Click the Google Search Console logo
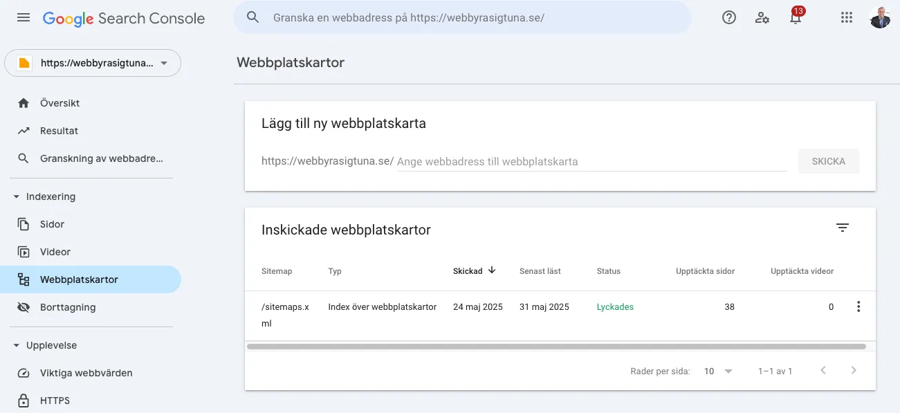Screen dimensions: 900x413 click(x=124, y=19)
